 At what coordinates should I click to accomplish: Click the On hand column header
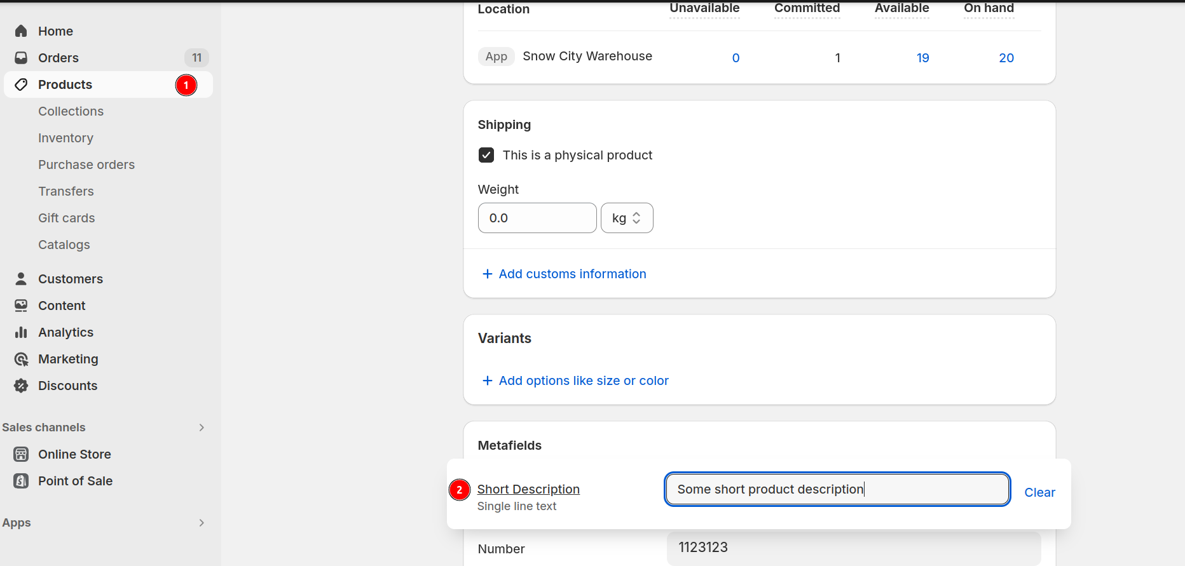(x=989, y=8)
